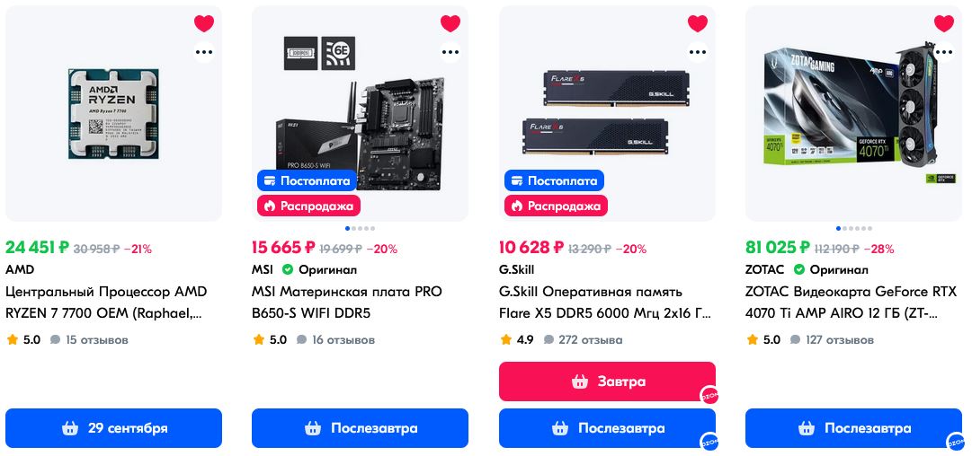
Task: Remove AMD Ryzen 7 7700 from favorites
Action: pyautogui.click(x=204, y=23)
